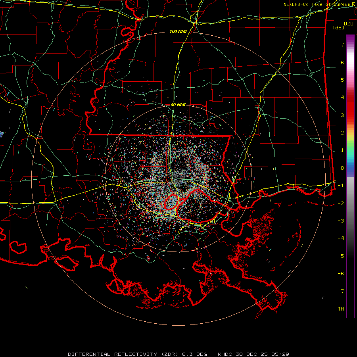Click the 1 value on the scale
The width and height of the screenshot is (357, 357).
342,150
